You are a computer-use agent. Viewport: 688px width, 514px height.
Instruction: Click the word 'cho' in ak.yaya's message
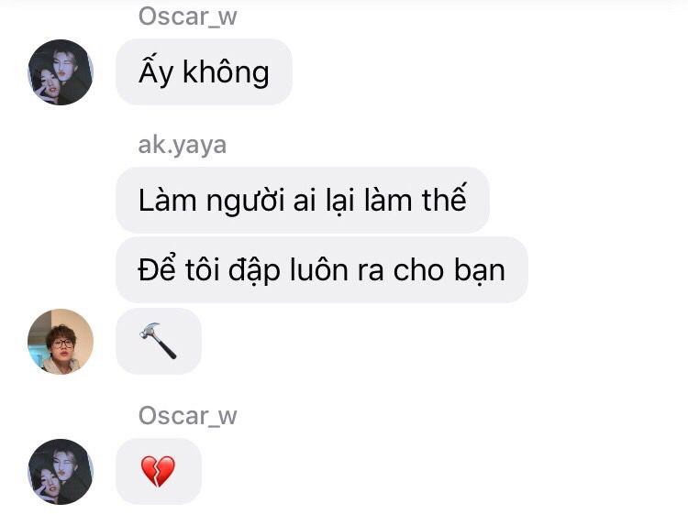coord(419,269)
